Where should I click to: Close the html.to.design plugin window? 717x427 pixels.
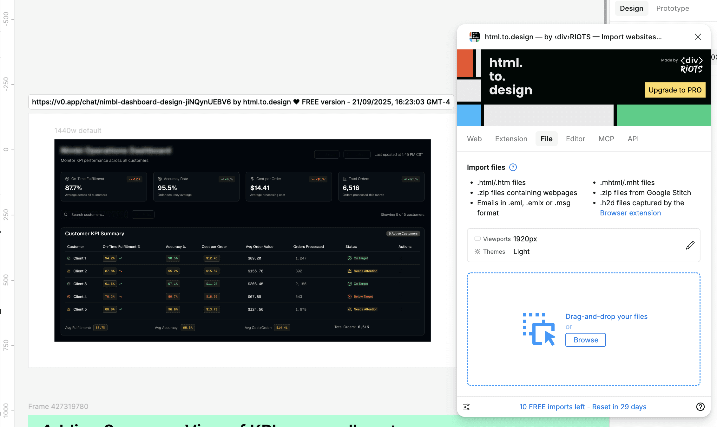click(x=698, y=37)
